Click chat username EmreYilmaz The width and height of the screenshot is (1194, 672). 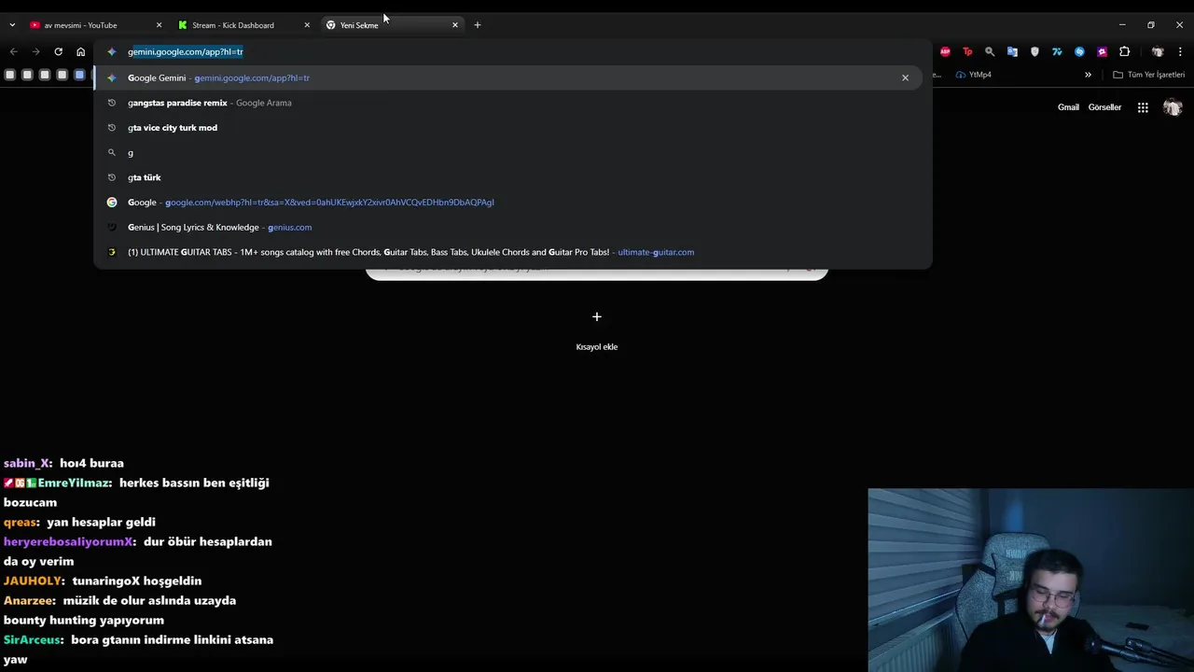[x=75, y=483]
